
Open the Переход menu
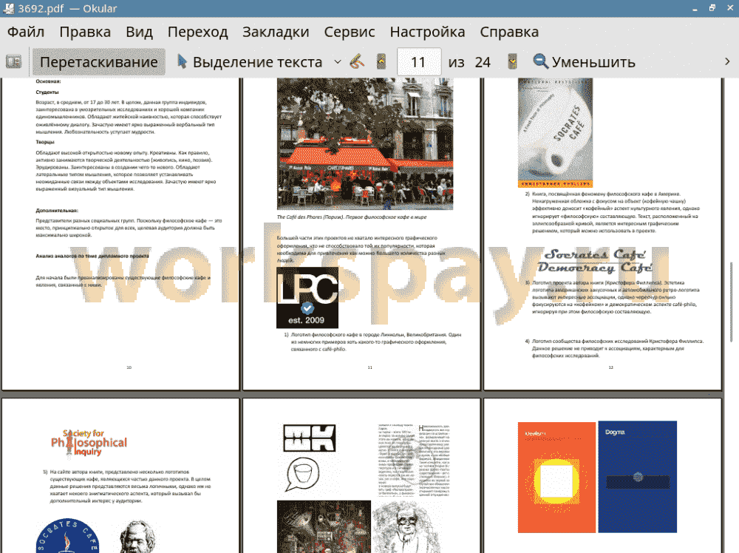coord(197,32)
